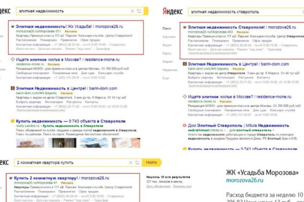Focus the "элитная недвижимость ставрополь" search field
Image resolution: width=304 pixels, height=202 pixels.
pyautogui.click(x=246, y=12)
